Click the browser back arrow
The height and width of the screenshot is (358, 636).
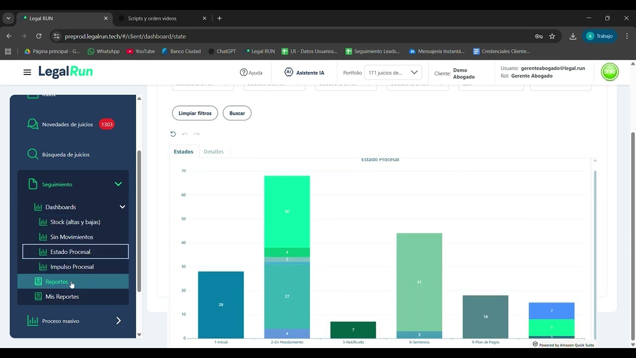click(9, 36)
